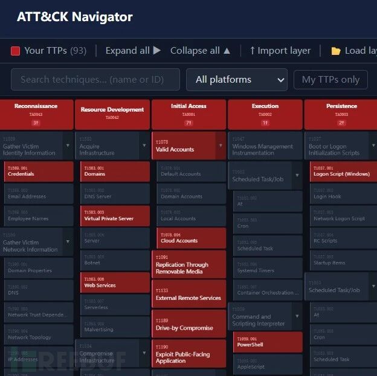Select Virtual Private Server technique
Viewport: 377px width, 376px height.
coord(115,215)
